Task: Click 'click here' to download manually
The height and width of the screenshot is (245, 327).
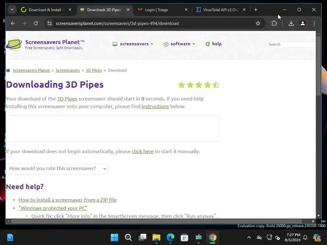Action: pos(143,152)
